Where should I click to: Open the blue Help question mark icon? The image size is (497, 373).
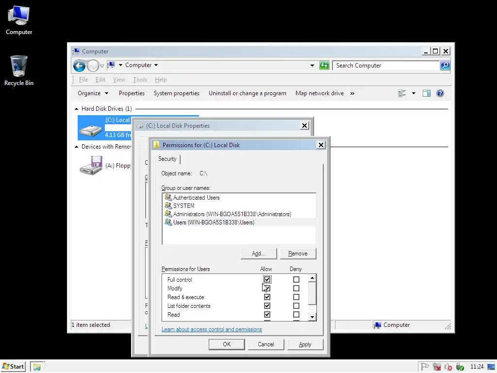coord(440,93)
